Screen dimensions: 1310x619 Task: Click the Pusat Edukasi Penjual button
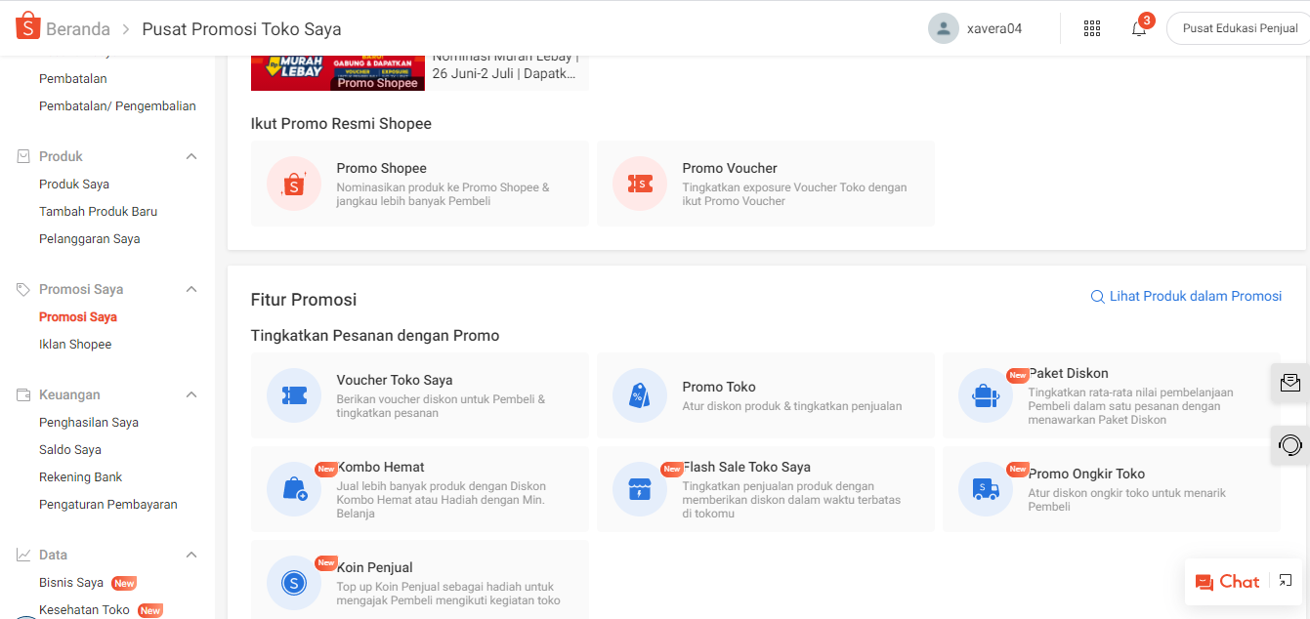(1240, 28)
